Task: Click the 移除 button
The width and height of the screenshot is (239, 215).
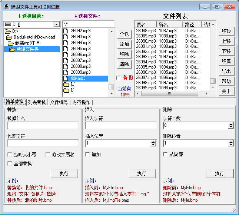Action: [125, 54]
